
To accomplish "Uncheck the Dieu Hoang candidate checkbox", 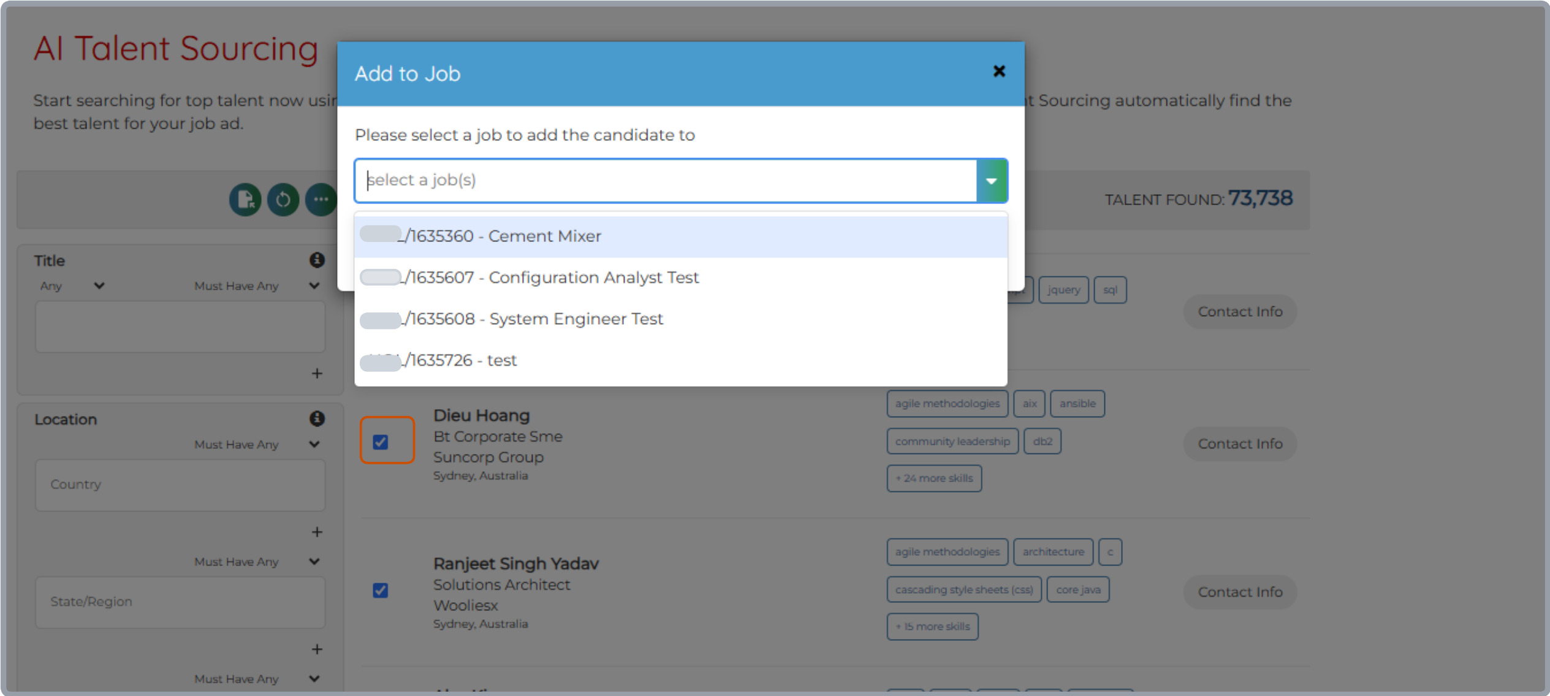I will pos(381,442).
